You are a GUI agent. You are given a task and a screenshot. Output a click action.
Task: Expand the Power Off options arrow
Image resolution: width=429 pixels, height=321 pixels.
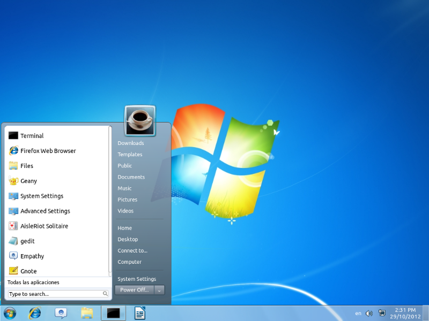159,290
